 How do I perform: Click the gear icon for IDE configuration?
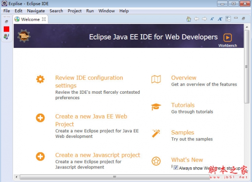click(40, 79)
